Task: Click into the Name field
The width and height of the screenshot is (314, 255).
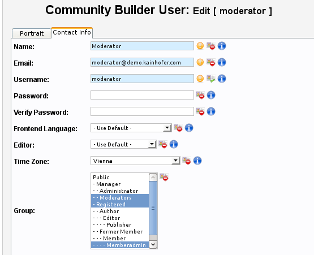Action: click(x=142, y=46)
